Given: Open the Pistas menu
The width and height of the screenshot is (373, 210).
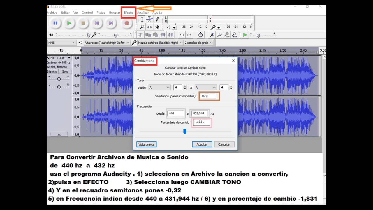Looking at the screenshot, I should [101, 13].
